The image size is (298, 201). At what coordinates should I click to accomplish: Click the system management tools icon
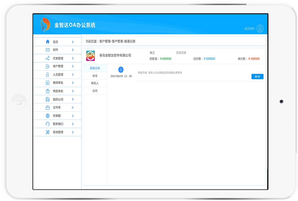click(x=48, y=132)
